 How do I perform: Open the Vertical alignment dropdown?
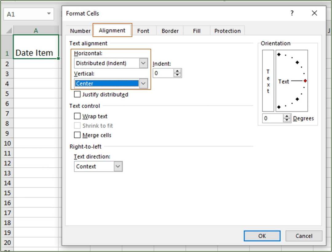click(143, 83)
